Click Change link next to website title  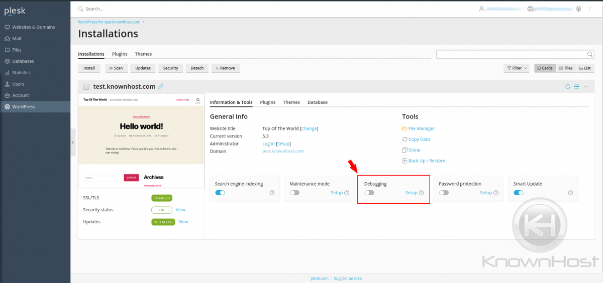pos(309,128)
